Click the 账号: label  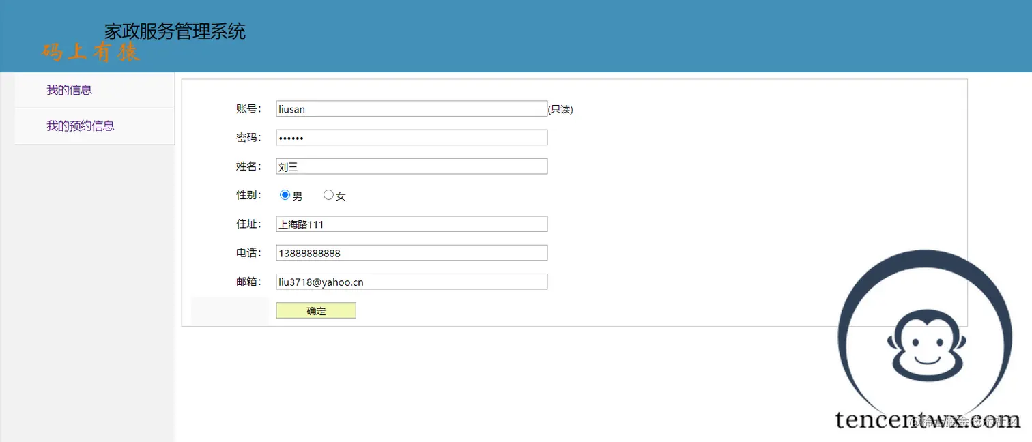(248, 108)
